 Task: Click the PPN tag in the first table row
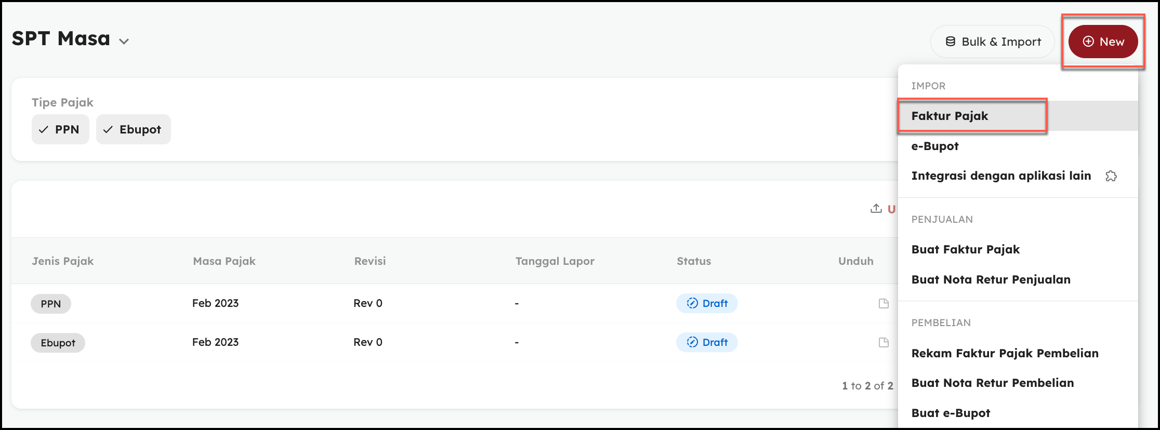pyautogui.click(x=51, y=304)
